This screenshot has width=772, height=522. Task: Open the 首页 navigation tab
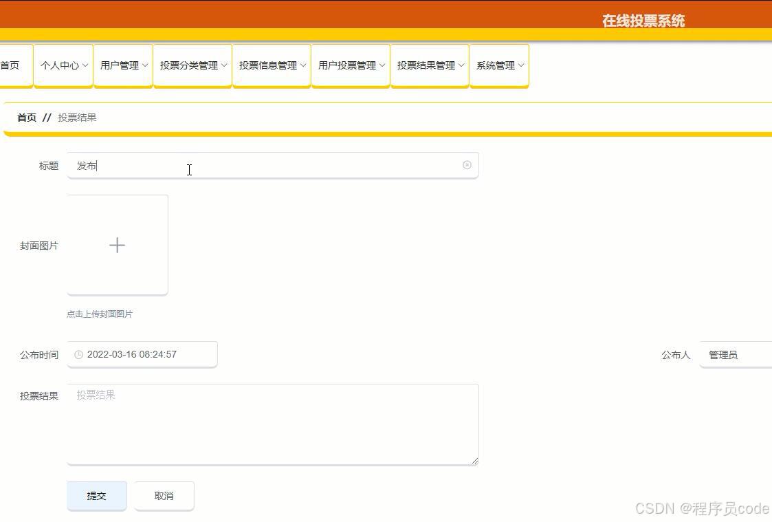[16, 65]
